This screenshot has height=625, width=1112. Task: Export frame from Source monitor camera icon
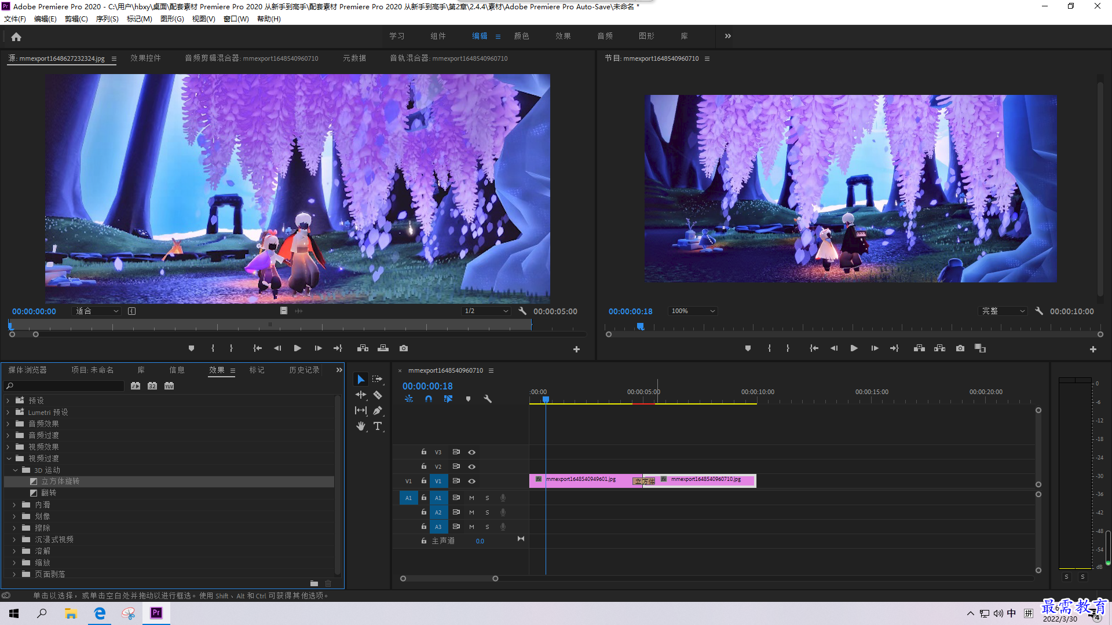click(404, 348)
